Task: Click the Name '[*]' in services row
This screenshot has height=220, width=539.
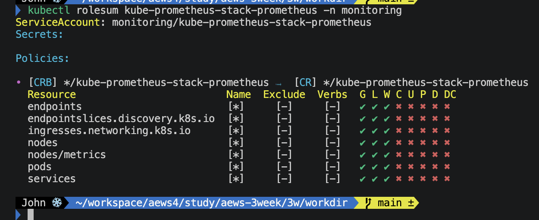Action: click(236, 179)
